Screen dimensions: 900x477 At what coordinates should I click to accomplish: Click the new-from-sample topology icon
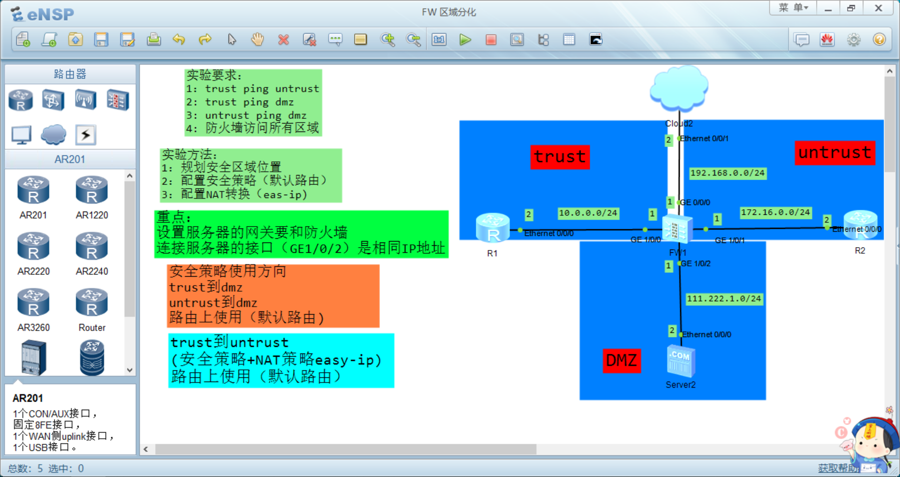click(x=49, y=40)
